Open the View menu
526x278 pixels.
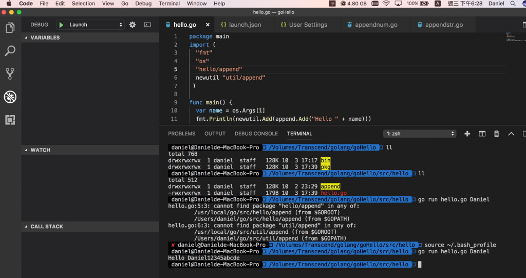click(108, 4)
